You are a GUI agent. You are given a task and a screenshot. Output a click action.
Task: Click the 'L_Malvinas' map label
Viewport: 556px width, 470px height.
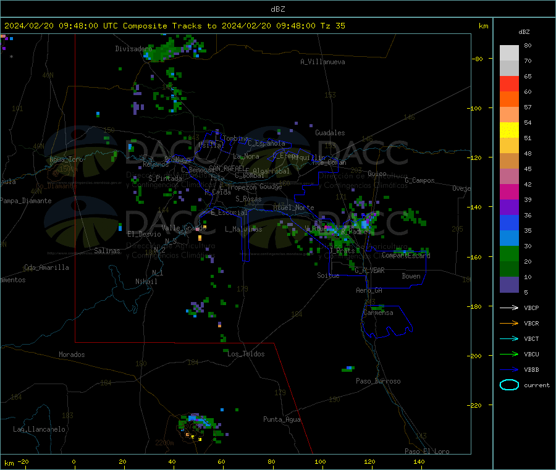243,229
